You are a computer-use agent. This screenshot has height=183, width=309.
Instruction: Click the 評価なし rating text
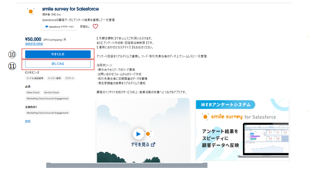[x=85, y=26]
